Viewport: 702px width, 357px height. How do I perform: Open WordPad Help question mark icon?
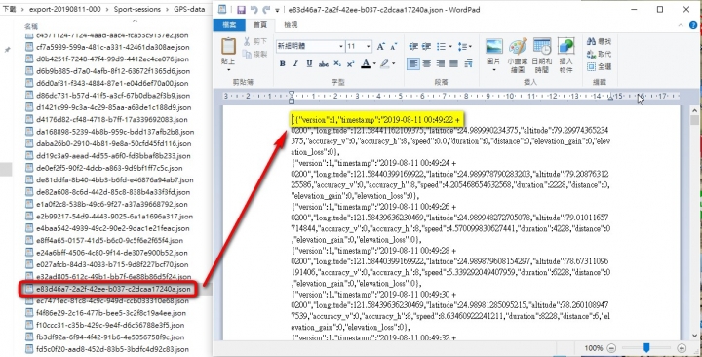coord(693,25)
